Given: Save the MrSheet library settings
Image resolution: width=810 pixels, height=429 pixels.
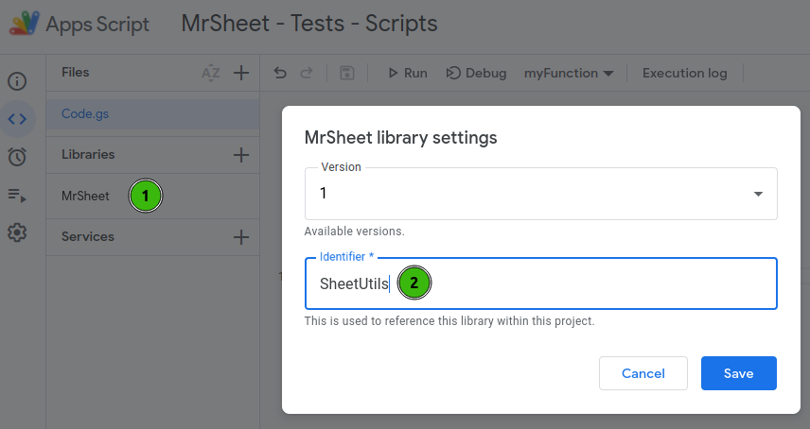Looking at the screenshot, I should pyautogui.click(x=739, y=373).
